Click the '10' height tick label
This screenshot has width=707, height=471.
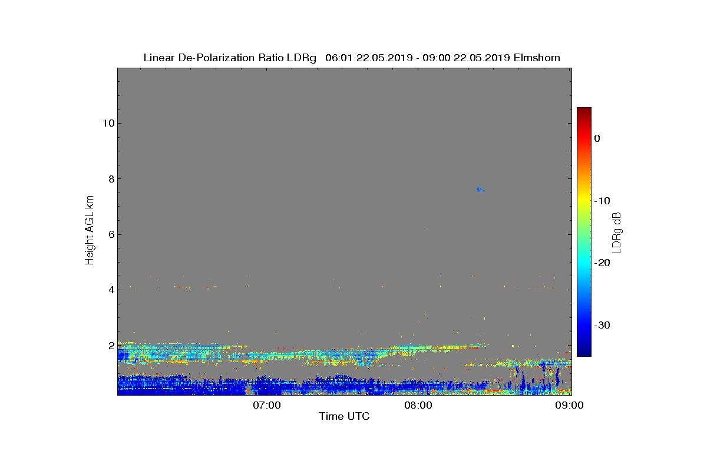(x=107, y=123)
